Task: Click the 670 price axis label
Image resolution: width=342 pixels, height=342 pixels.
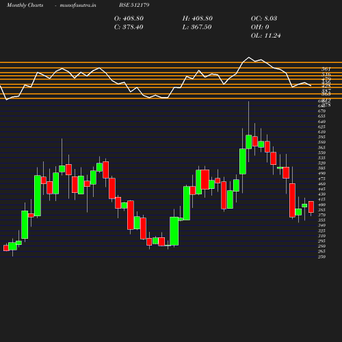Action: [321, 111]
